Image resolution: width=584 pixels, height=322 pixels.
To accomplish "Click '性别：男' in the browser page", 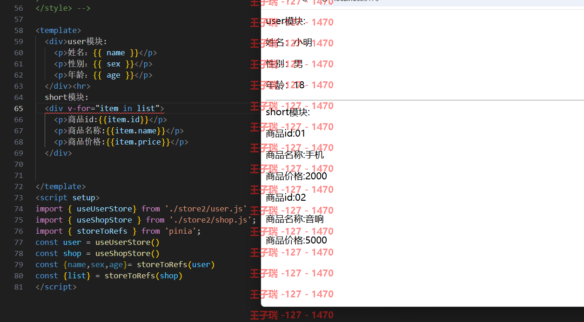I will click(x=284, y=64).
